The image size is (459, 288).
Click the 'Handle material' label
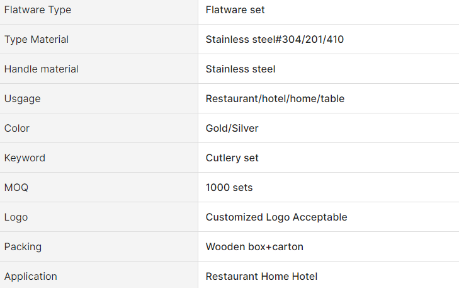42,69
